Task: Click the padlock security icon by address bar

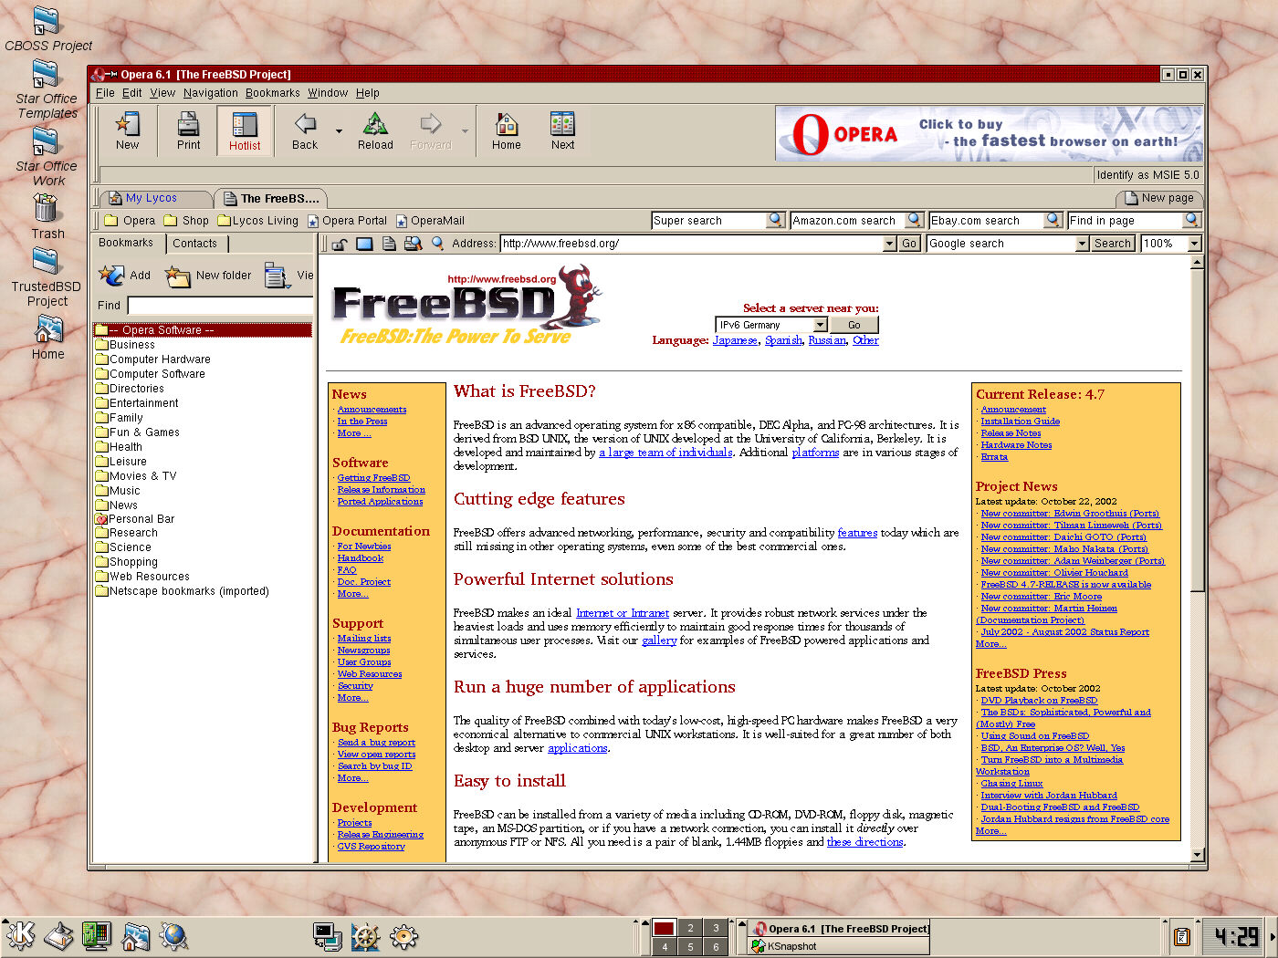Action: pyautogui.click(x=340, y=244)
